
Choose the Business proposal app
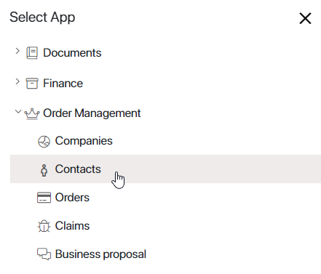coord(165,254)
